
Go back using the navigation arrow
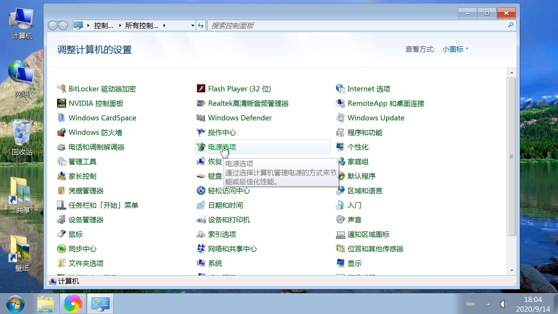[53, 25]
